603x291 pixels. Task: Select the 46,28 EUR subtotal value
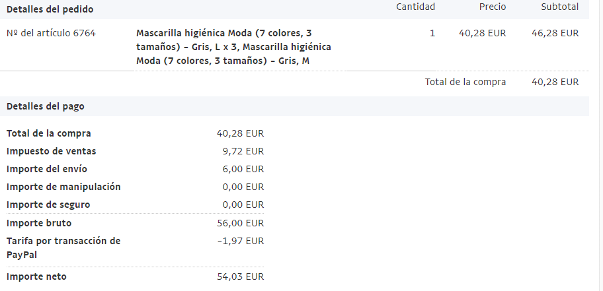[x=555, y=34]
